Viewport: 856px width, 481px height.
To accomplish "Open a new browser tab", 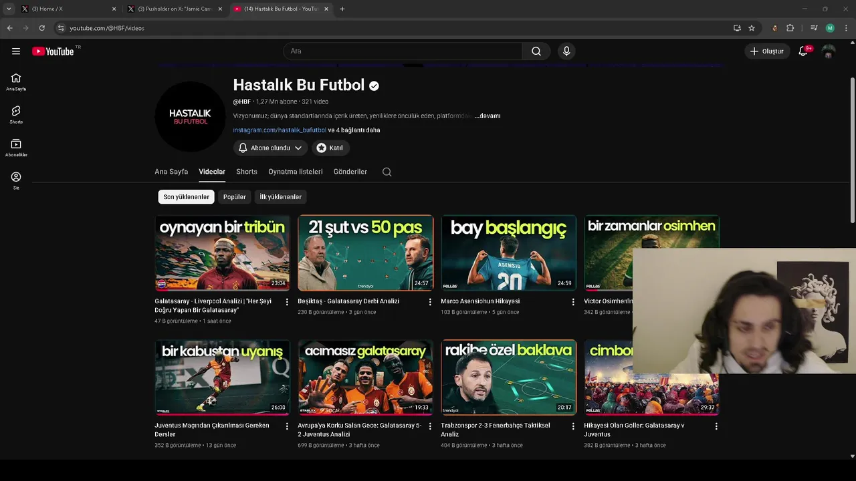I will 342,9.
